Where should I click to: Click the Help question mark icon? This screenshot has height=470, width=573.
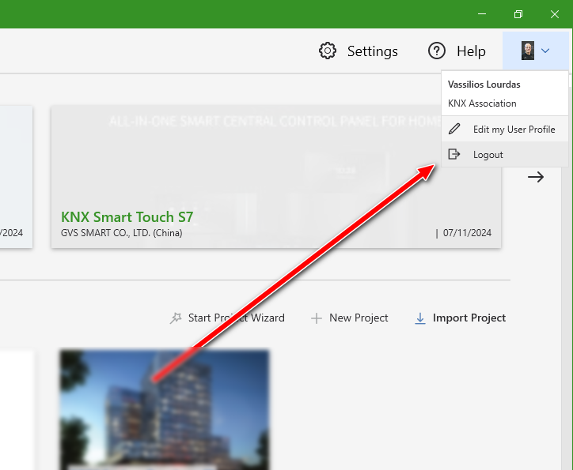436,51
